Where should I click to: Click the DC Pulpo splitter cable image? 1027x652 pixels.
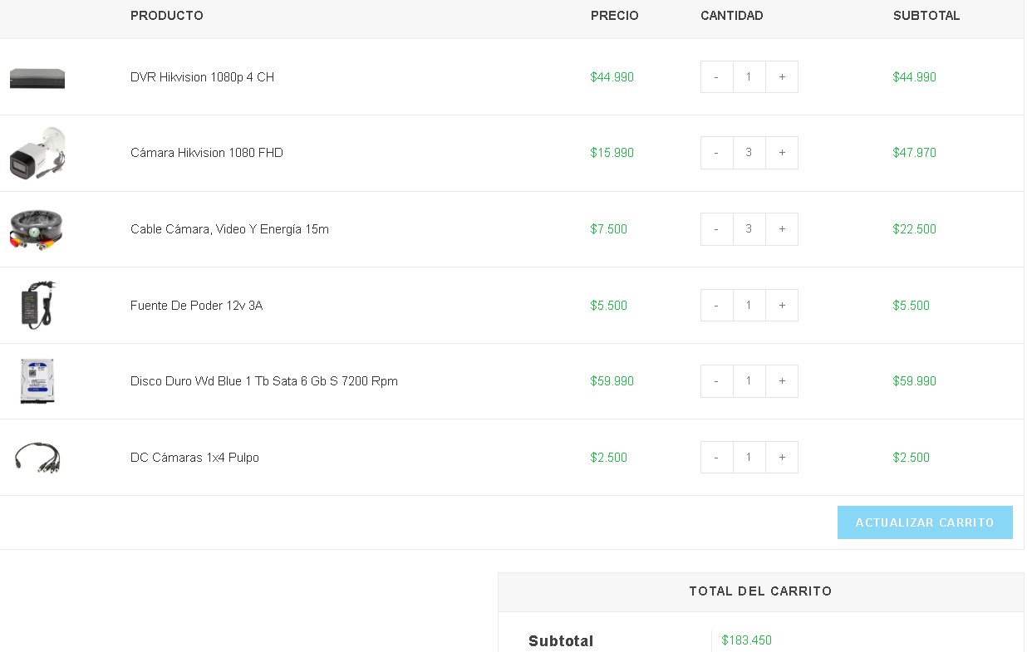tap(37, 458)
